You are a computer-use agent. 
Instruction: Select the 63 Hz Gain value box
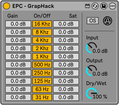click(18, 89)
